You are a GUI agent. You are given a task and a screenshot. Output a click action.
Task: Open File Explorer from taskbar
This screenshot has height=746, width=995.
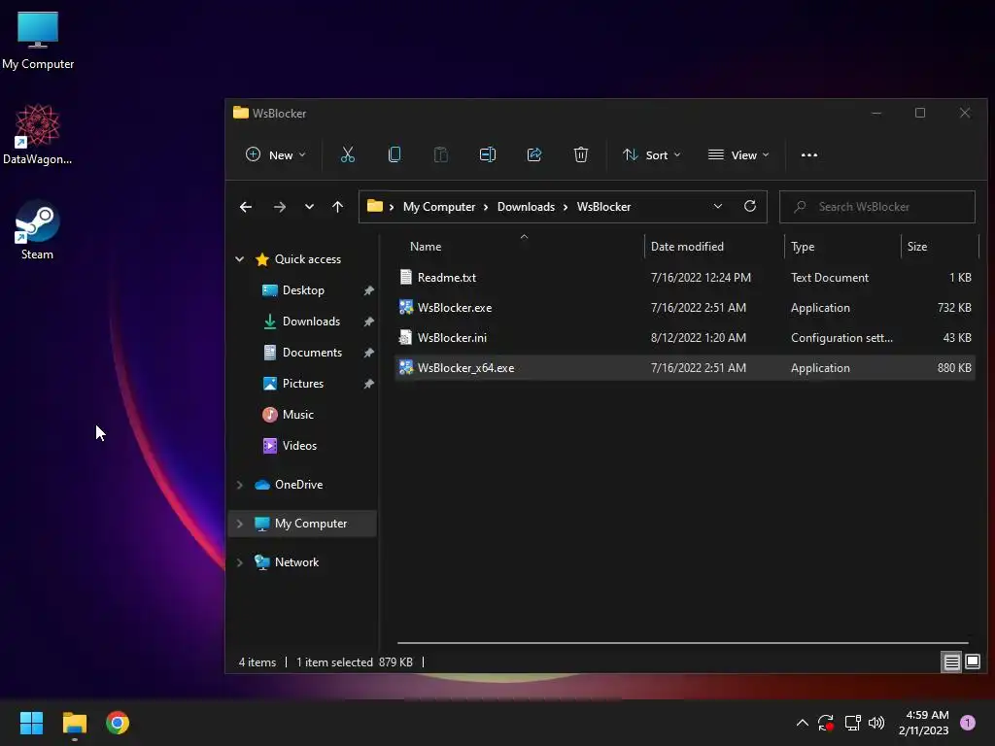74,723
